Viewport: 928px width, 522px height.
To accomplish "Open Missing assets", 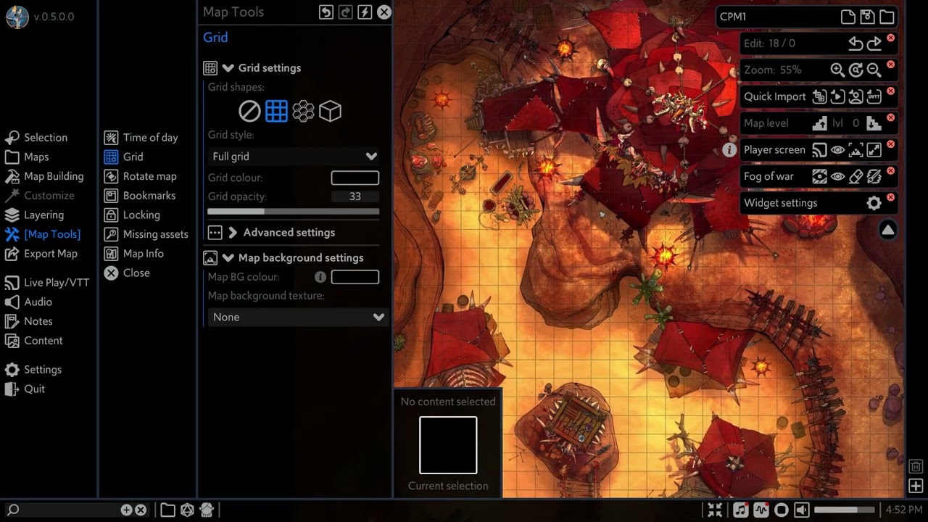I will click(x=146, y=234).
